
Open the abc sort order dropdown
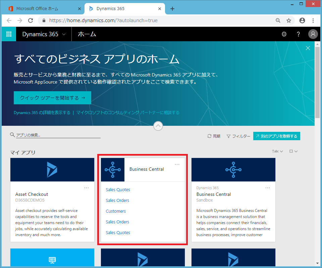pyautogui.click(x=277, y=151)
